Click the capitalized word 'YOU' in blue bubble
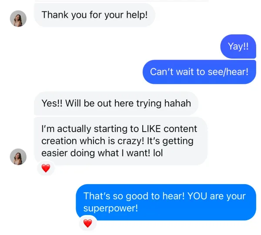This screenshot has height=235, width=261. click(x=197, y=196)
